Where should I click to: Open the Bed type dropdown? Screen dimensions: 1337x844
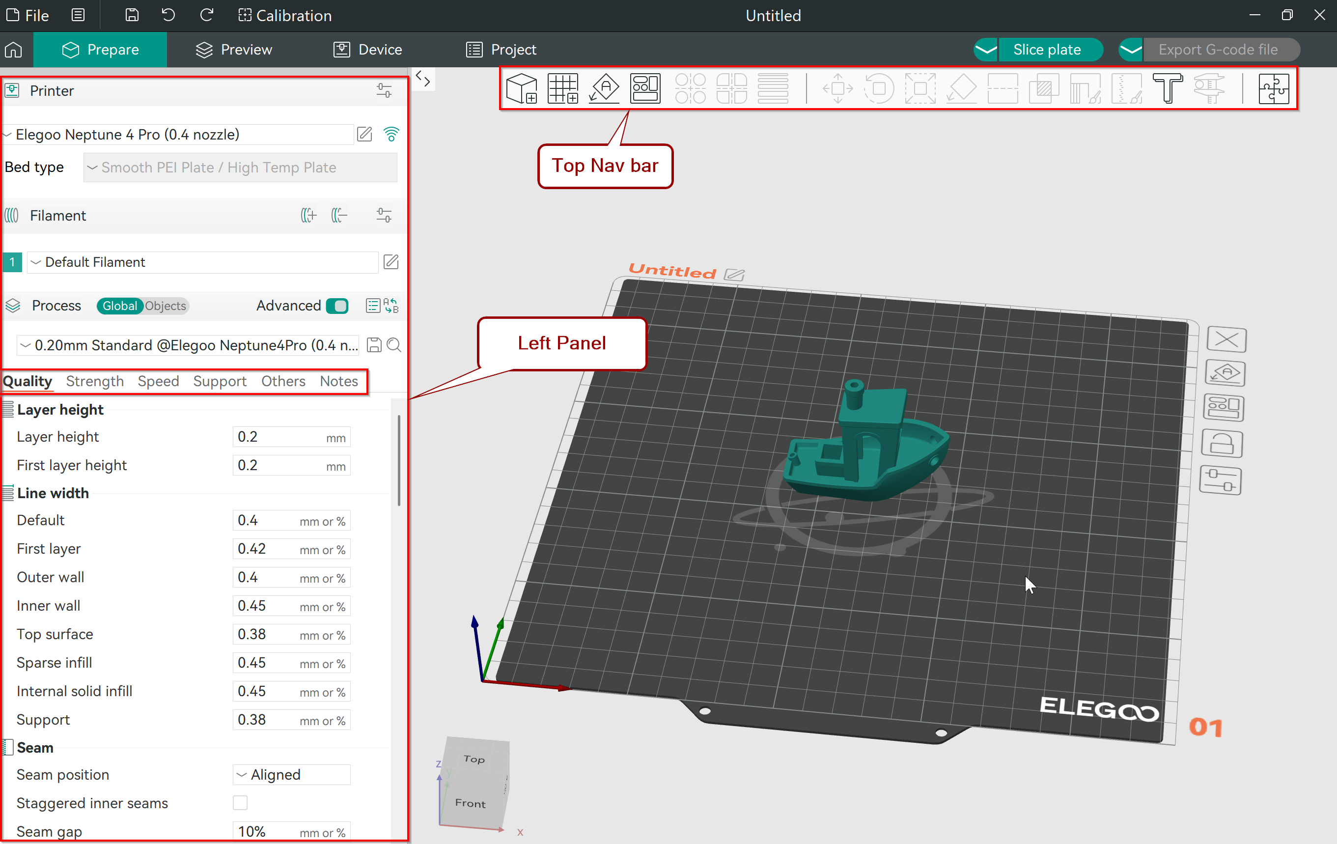click(x=240, y=167)
